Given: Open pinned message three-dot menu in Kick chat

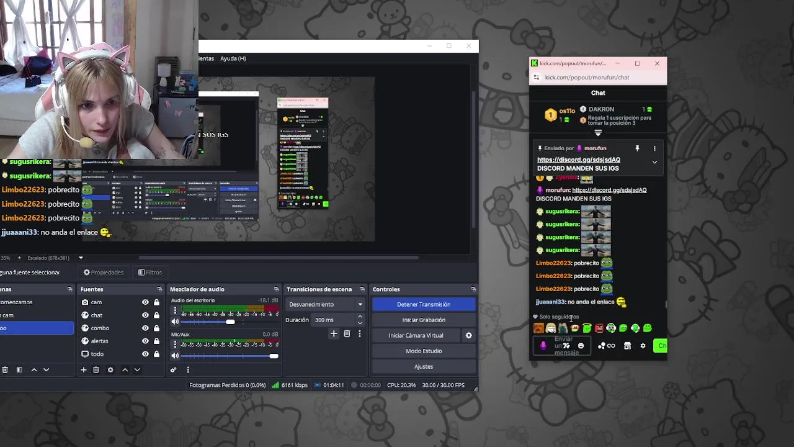Looking at the screenshot, I should [654, 148].
